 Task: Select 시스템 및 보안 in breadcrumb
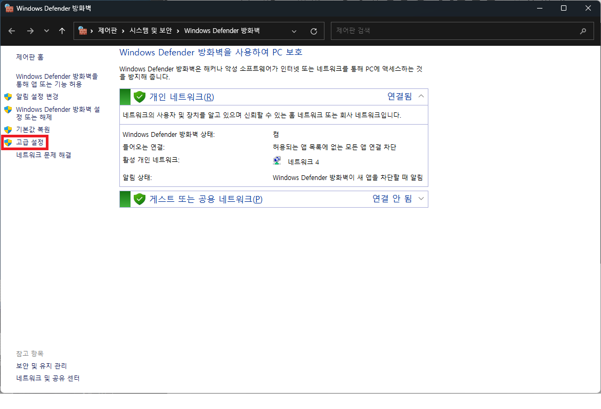point(151,31)
